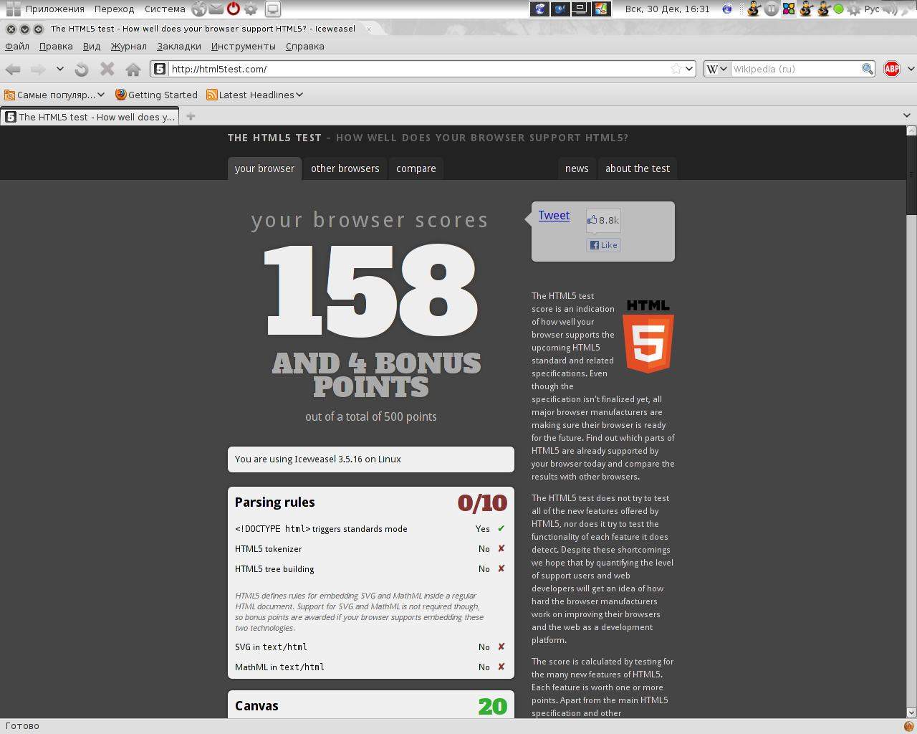This screenshot has height=734, width=917.
Task: Click the blue globe icon next to clock
Action: coord(727,9)
